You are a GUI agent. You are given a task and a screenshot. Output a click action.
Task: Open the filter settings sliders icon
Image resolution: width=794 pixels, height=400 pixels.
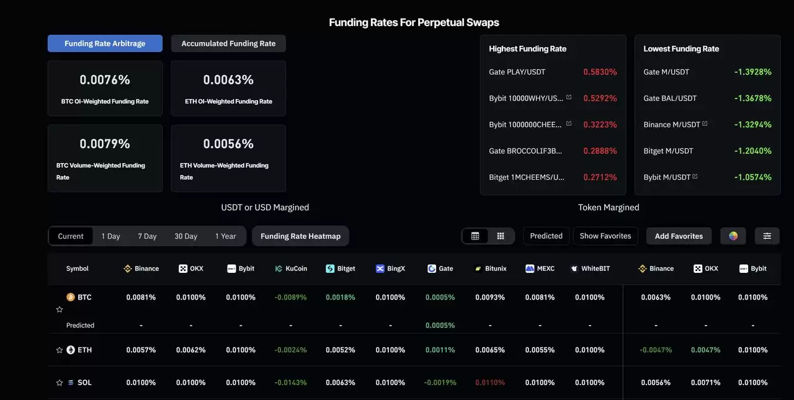click(767, 236)
